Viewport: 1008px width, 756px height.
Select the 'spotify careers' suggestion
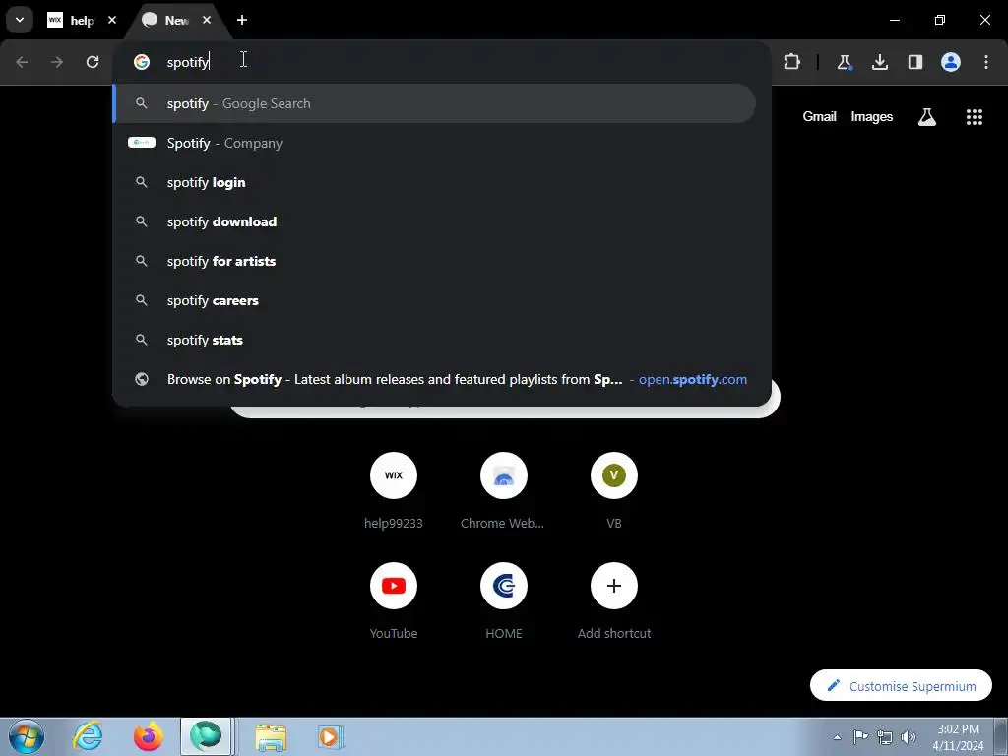434,300
